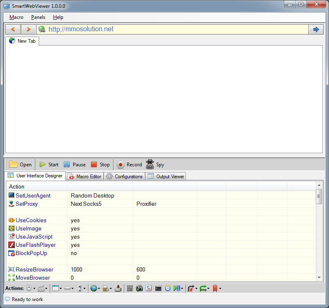Click the download action icon
This screenshot has width=329, height=308.
[x=118, y=288]
